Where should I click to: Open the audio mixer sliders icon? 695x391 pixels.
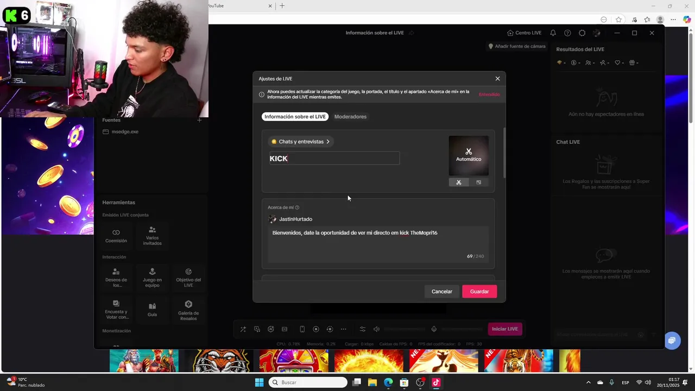(363, 329)
